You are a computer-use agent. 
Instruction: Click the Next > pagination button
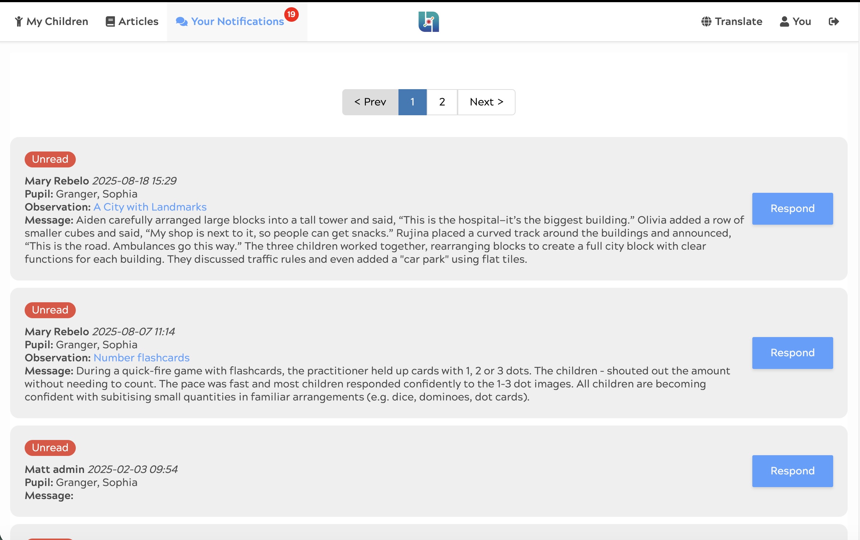click(x=486, y=102)
